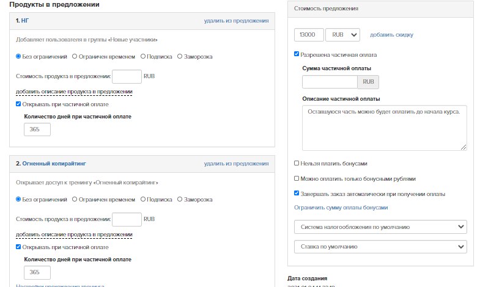Focus product cost field for Огненный копирайтинг
Viewport: 480px width, 287px height.
[x=127, y=219]
